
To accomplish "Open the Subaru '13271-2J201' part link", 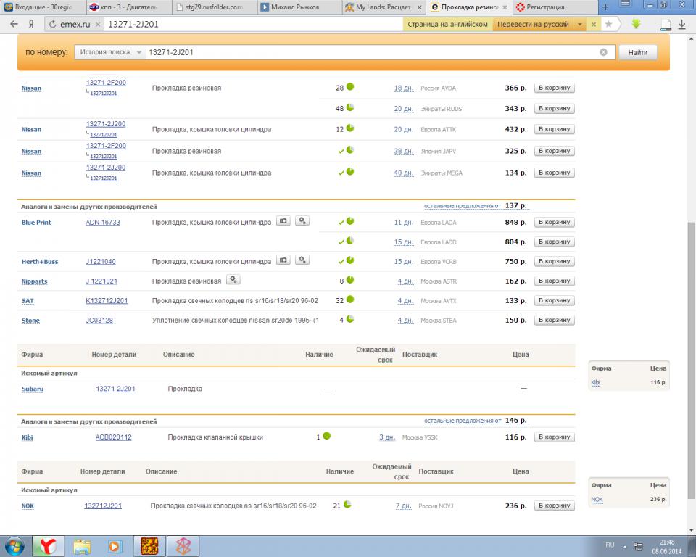I will coord(115,389).
